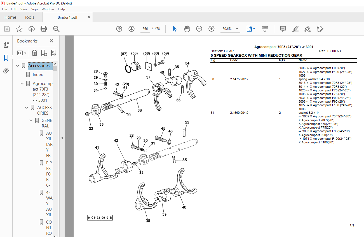Open the Window menu
Viewport: 364px width, 237px height.
click(x=48, y=9)
